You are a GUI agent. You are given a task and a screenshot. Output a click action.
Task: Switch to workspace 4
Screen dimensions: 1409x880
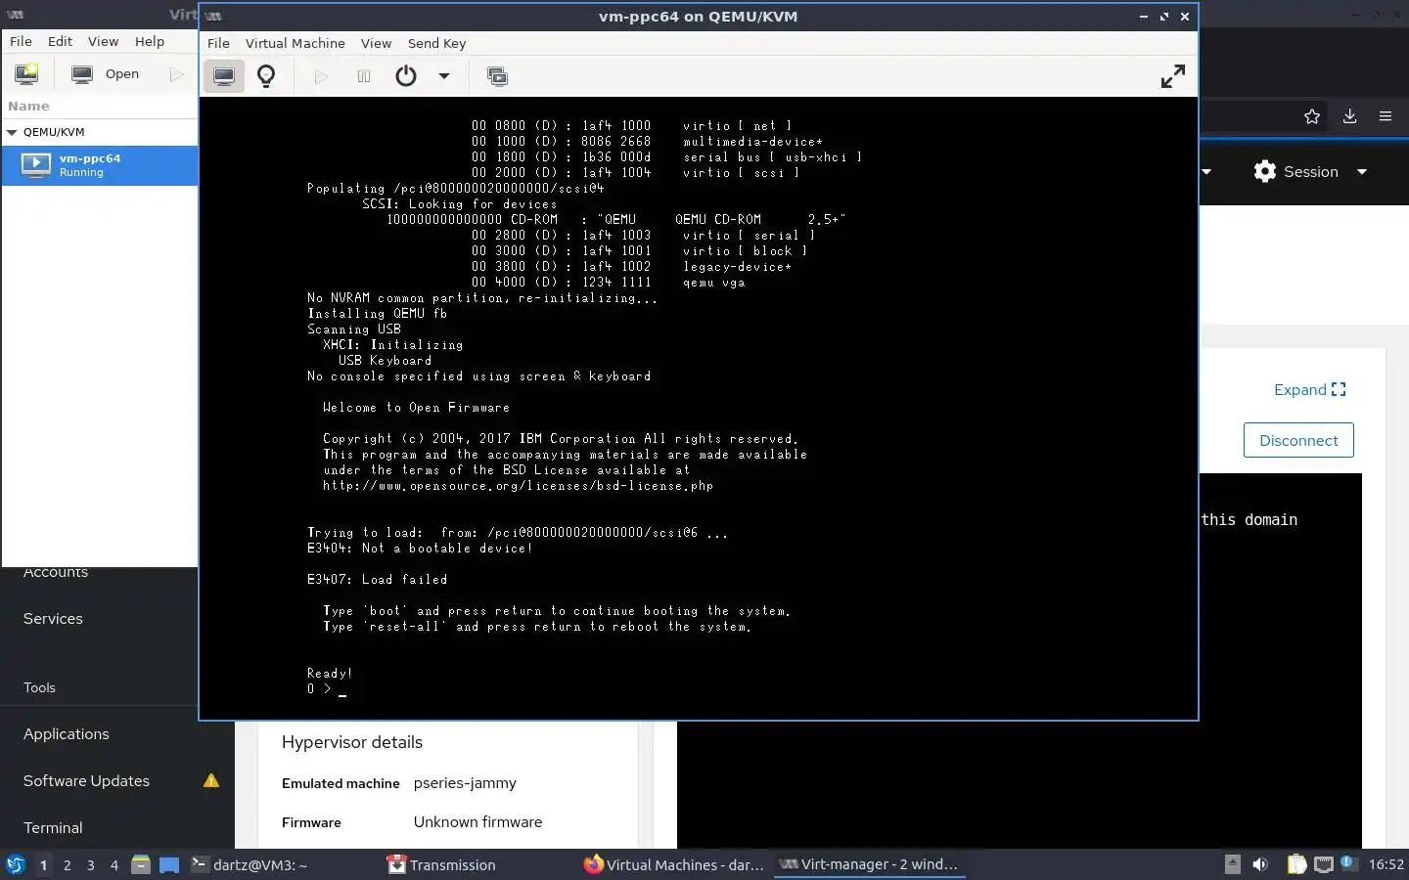pyautogui.click(x=114, y=865)
